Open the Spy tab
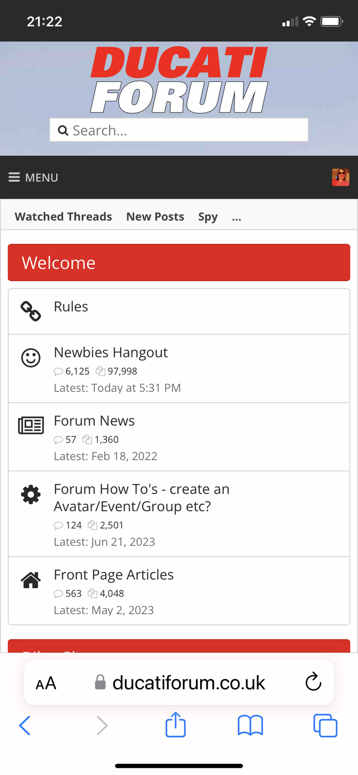Image resolution: width=358 pixels, height=775 pixels. 208,217
